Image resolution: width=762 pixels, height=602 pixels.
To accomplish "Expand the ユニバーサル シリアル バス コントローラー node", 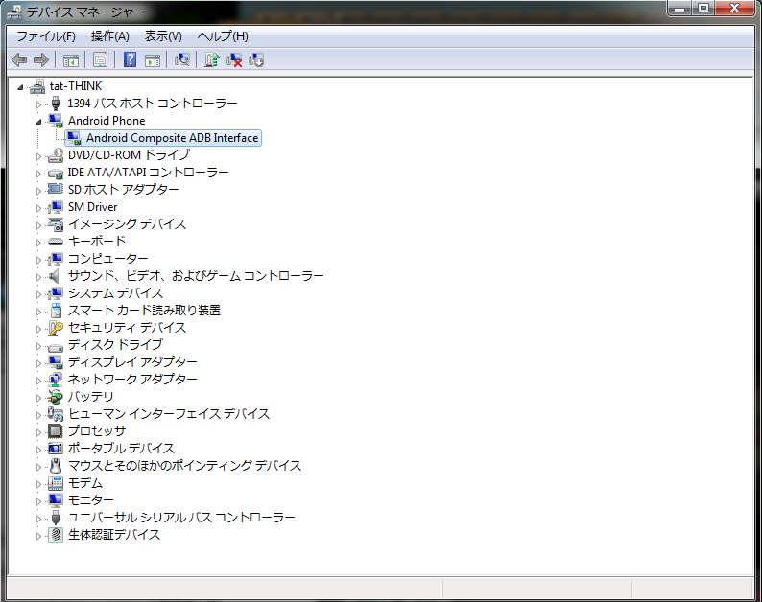I will tap(38, 519).
